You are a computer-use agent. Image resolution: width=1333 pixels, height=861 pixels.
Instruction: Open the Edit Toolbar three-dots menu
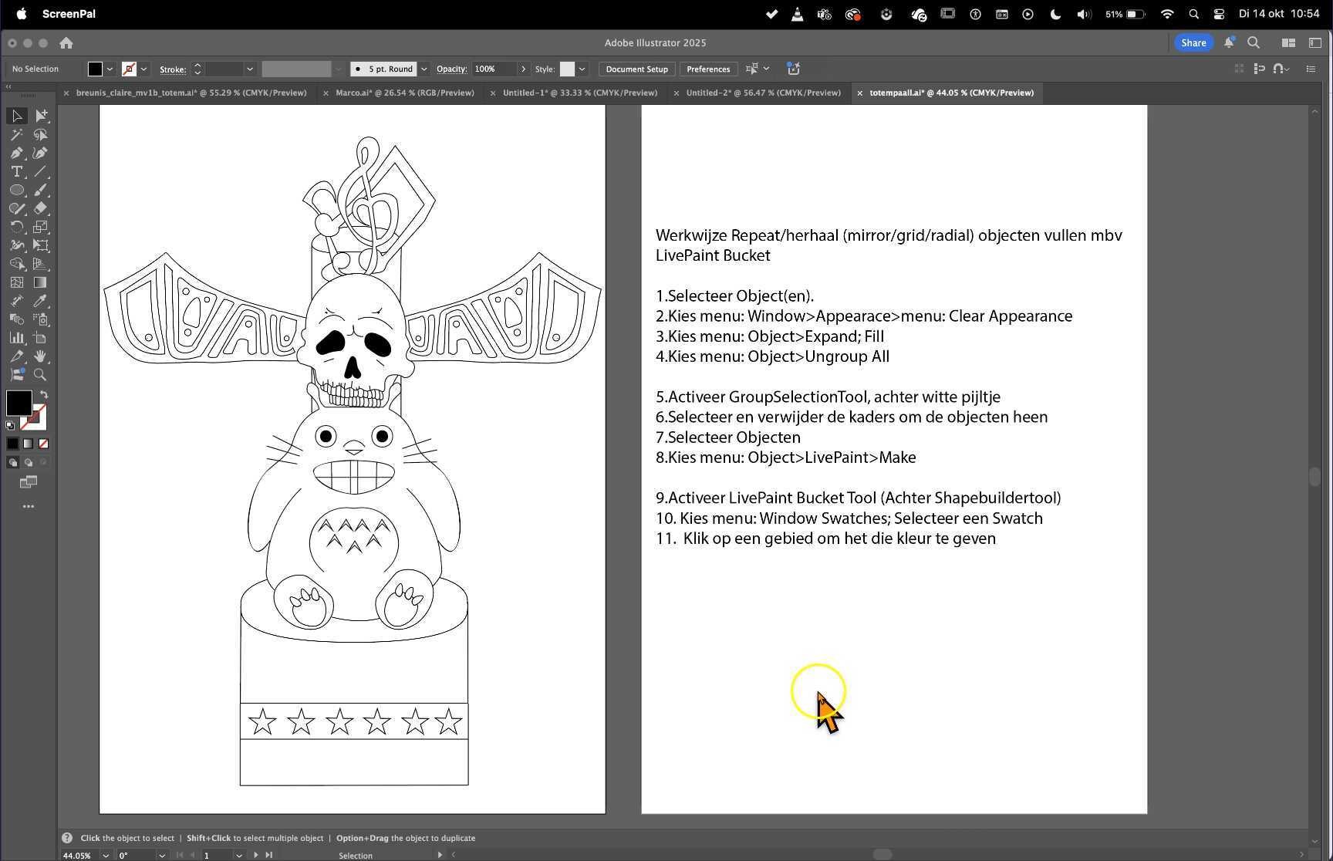tap(29, 507)
